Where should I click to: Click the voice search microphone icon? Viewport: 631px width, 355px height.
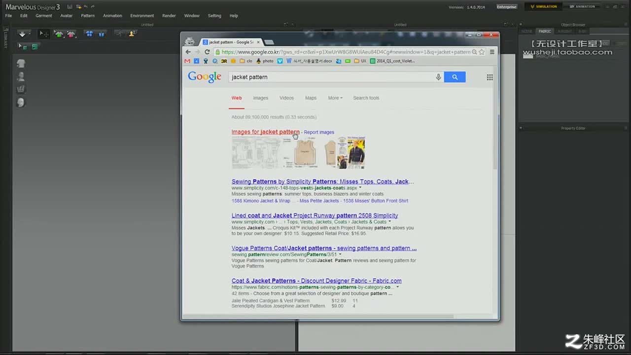coord(438,77)
